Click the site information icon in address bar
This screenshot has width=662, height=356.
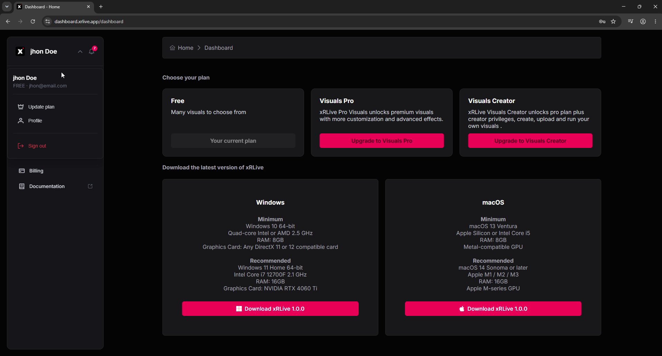(x=48, y=21)
